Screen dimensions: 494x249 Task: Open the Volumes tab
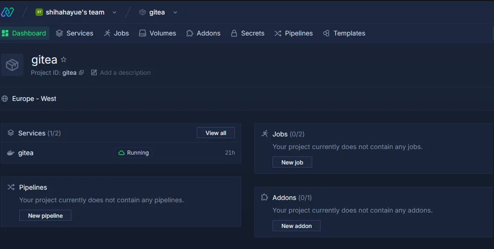[158, 33]
